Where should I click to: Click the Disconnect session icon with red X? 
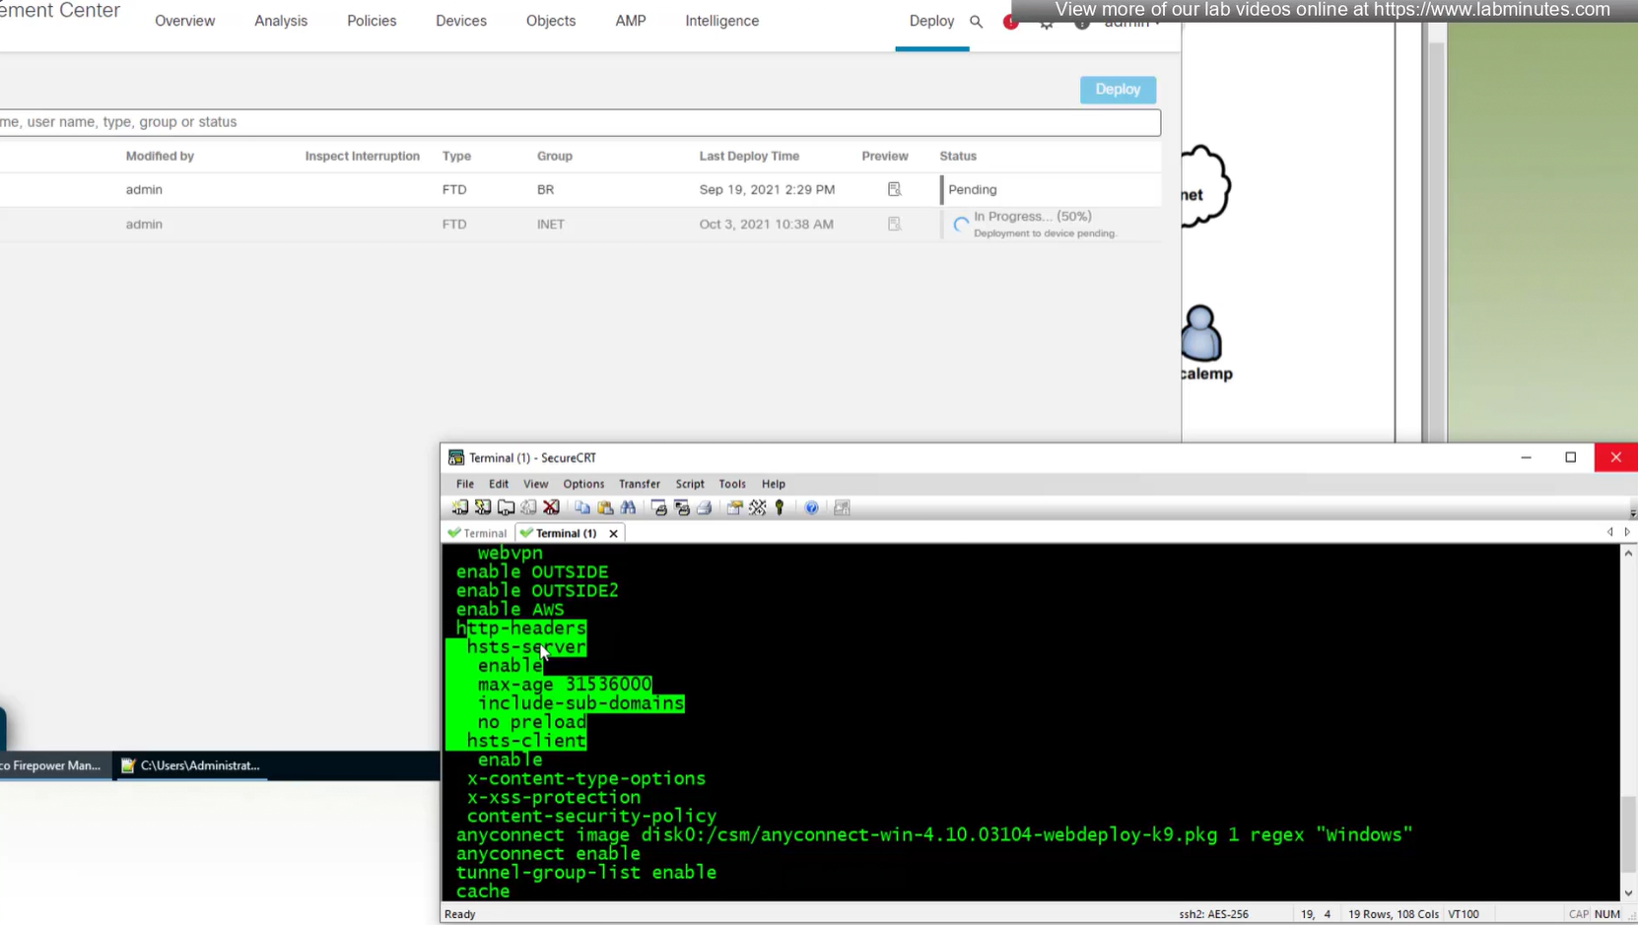[x=552, y=507]
